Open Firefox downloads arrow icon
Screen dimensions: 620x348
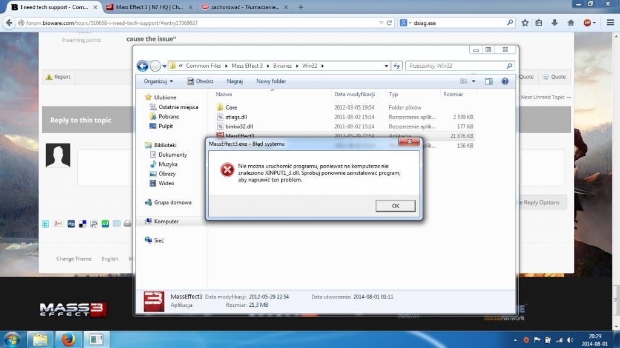click(555, 23)
